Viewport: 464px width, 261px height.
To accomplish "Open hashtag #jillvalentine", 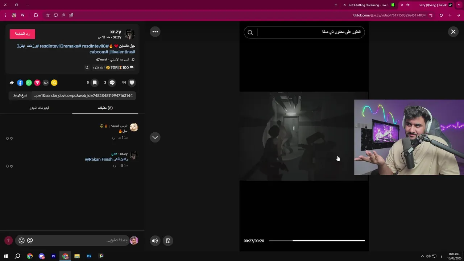I will tap(122, 52).
